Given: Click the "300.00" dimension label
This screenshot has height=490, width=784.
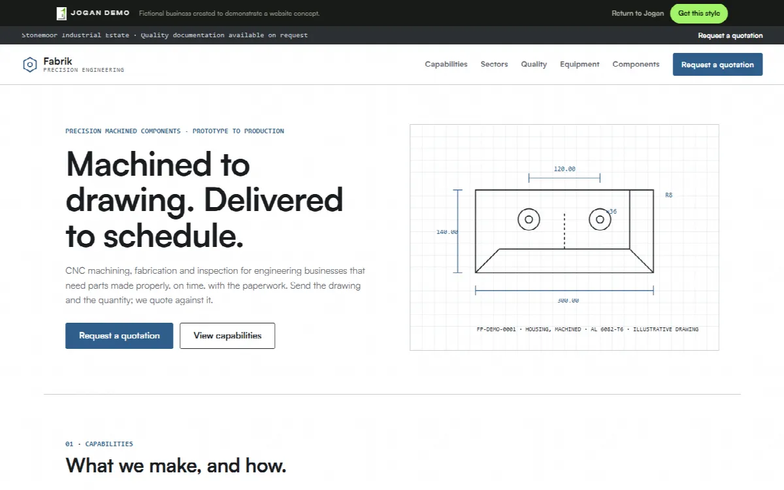Looking at the screenshot, I should pyautogui.click(x=568, y=301).
